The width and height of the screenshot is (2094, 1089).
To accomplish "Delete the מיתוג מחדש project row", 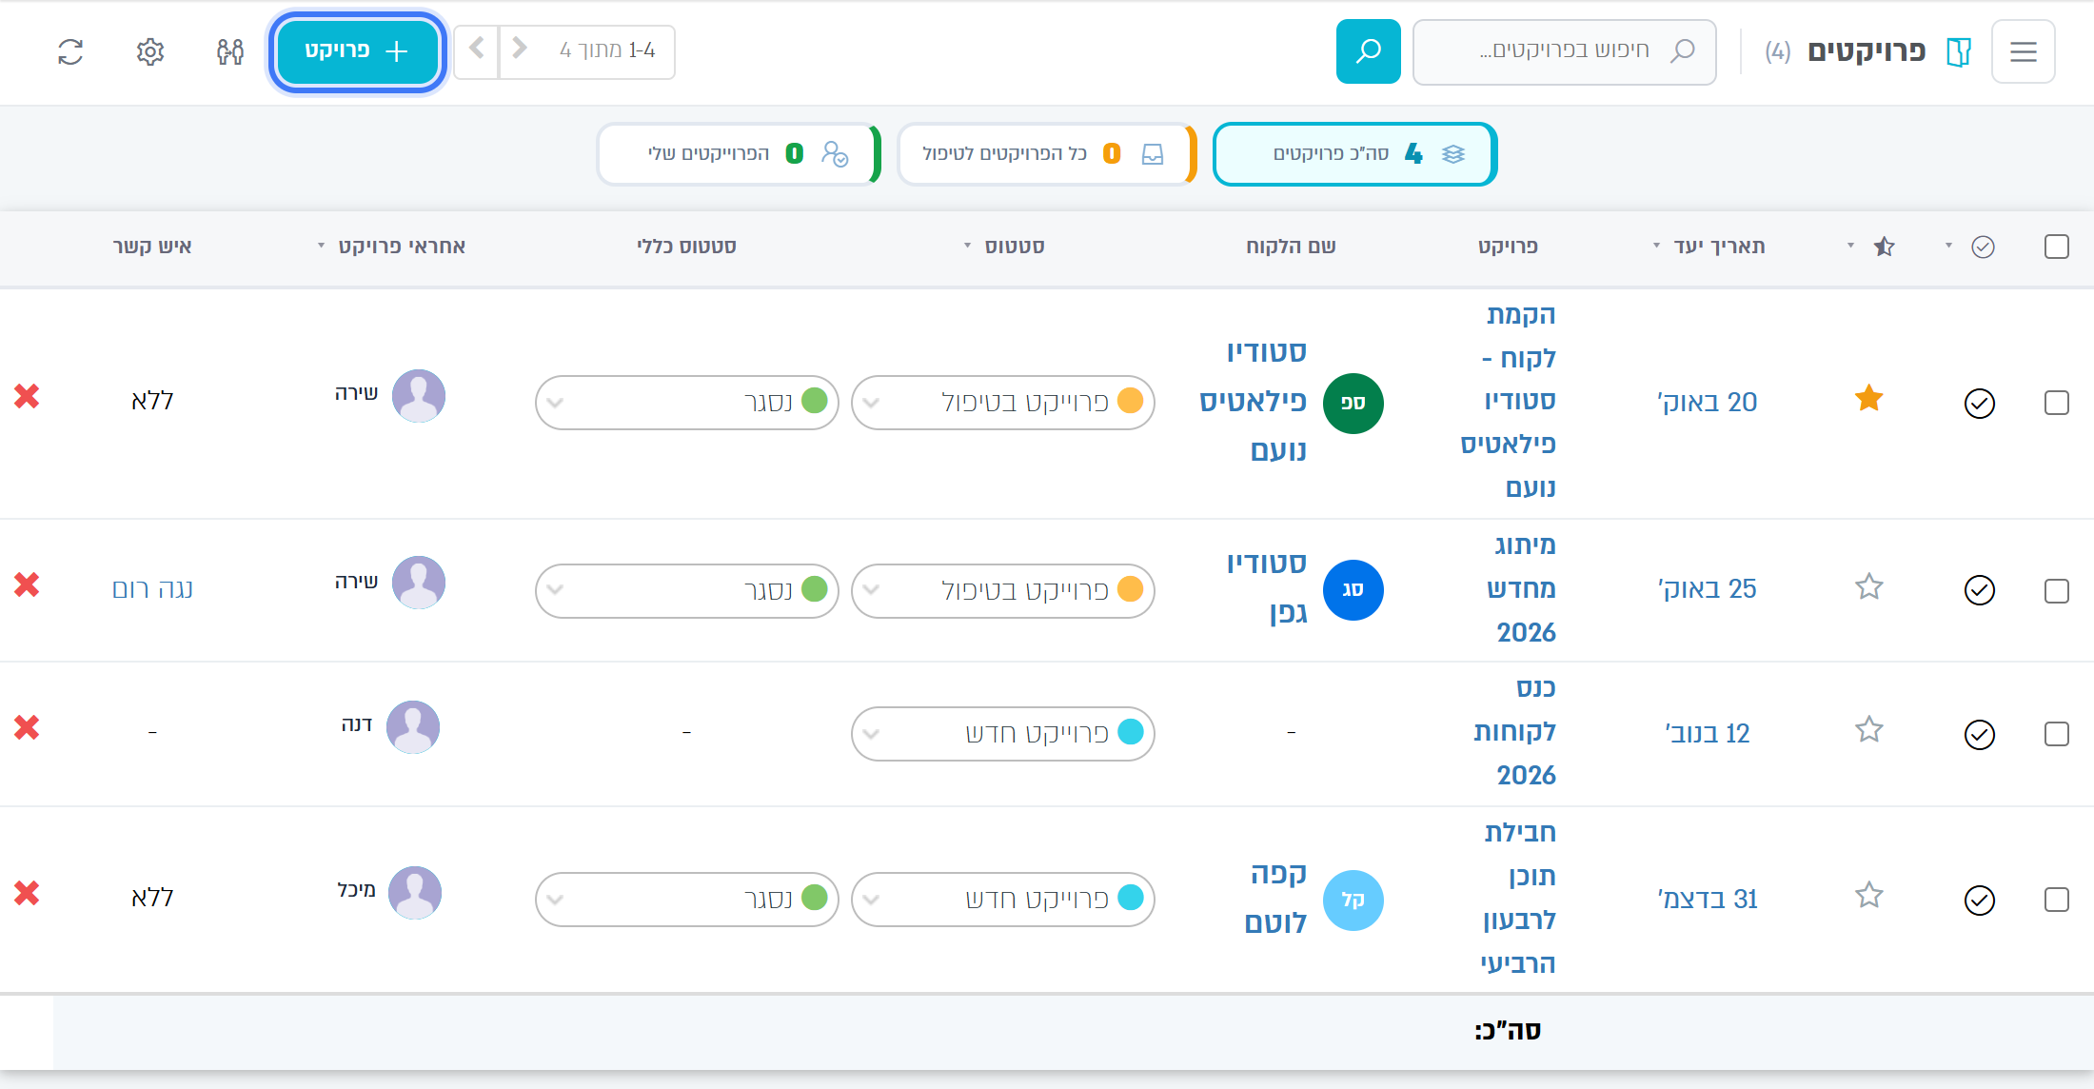I will pyautogui.click(x=27, y=584).
